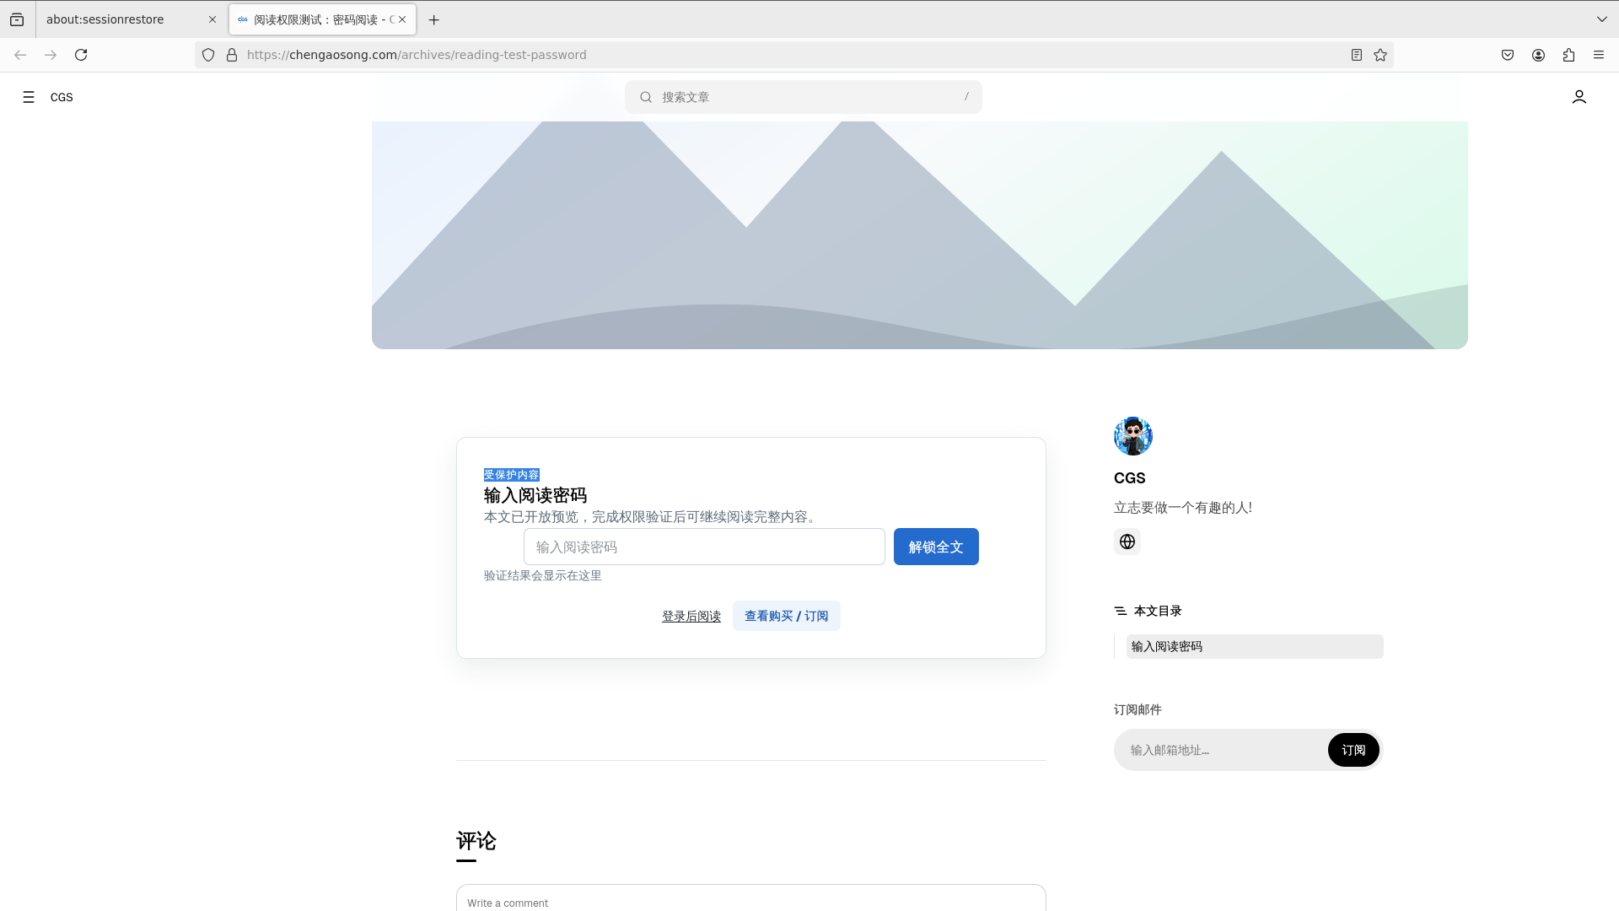
Task: Open Firefox account icon
Action: (1538, 55)
